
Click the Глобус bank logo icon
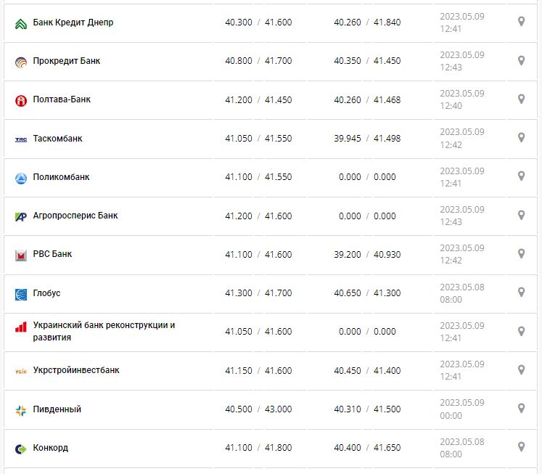pos(21,294)
